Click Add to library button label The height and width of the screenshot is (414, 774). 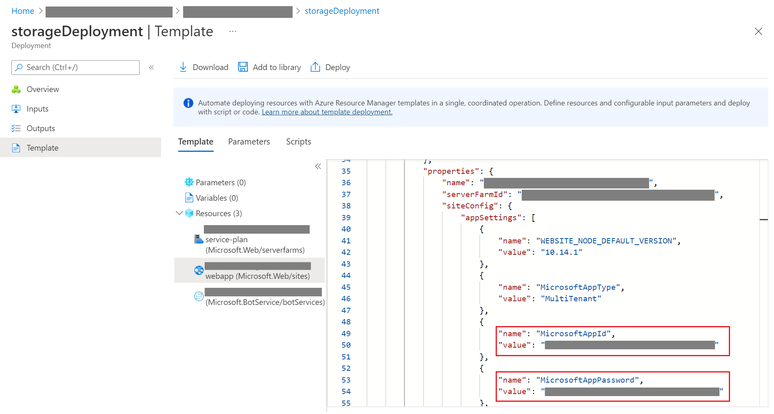coord(277,67)
